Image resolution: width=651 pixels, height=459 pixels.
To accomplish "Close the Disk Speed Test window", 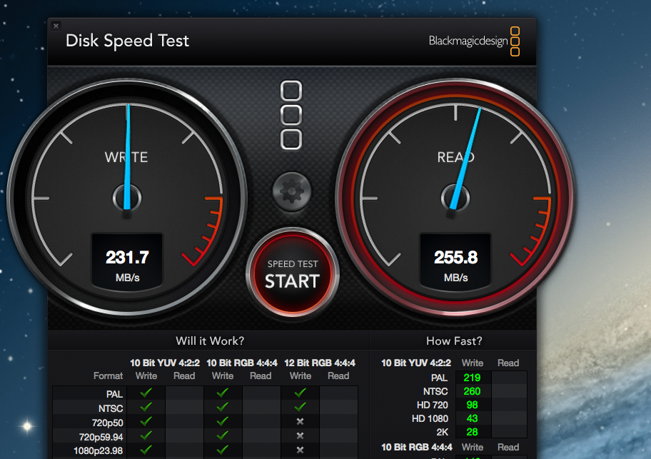I will tap(56, 26).
